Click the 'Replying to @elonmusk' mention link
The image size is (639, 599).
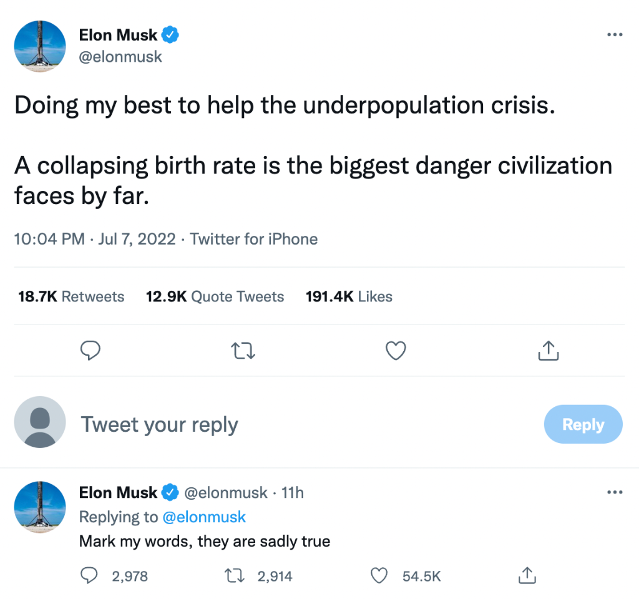point(204,517)
